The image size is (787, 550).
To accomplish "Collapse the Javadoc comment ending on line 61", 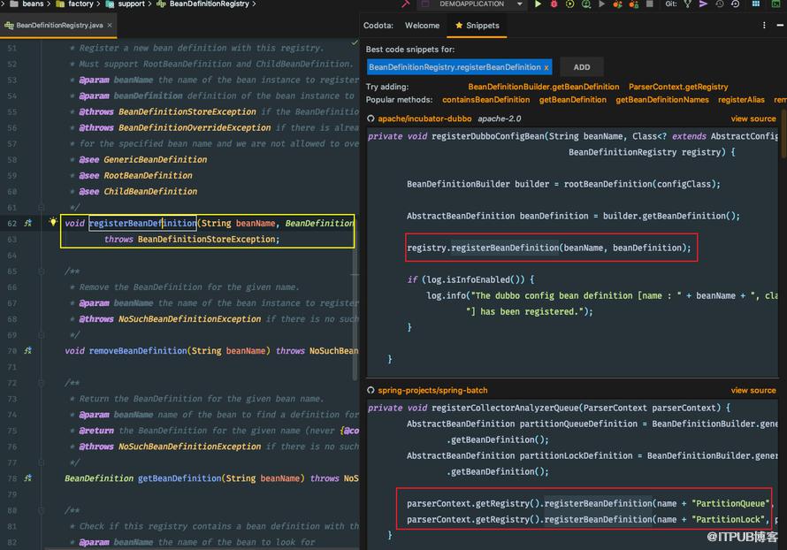I will pyautogui.click(x=42, y=207).
